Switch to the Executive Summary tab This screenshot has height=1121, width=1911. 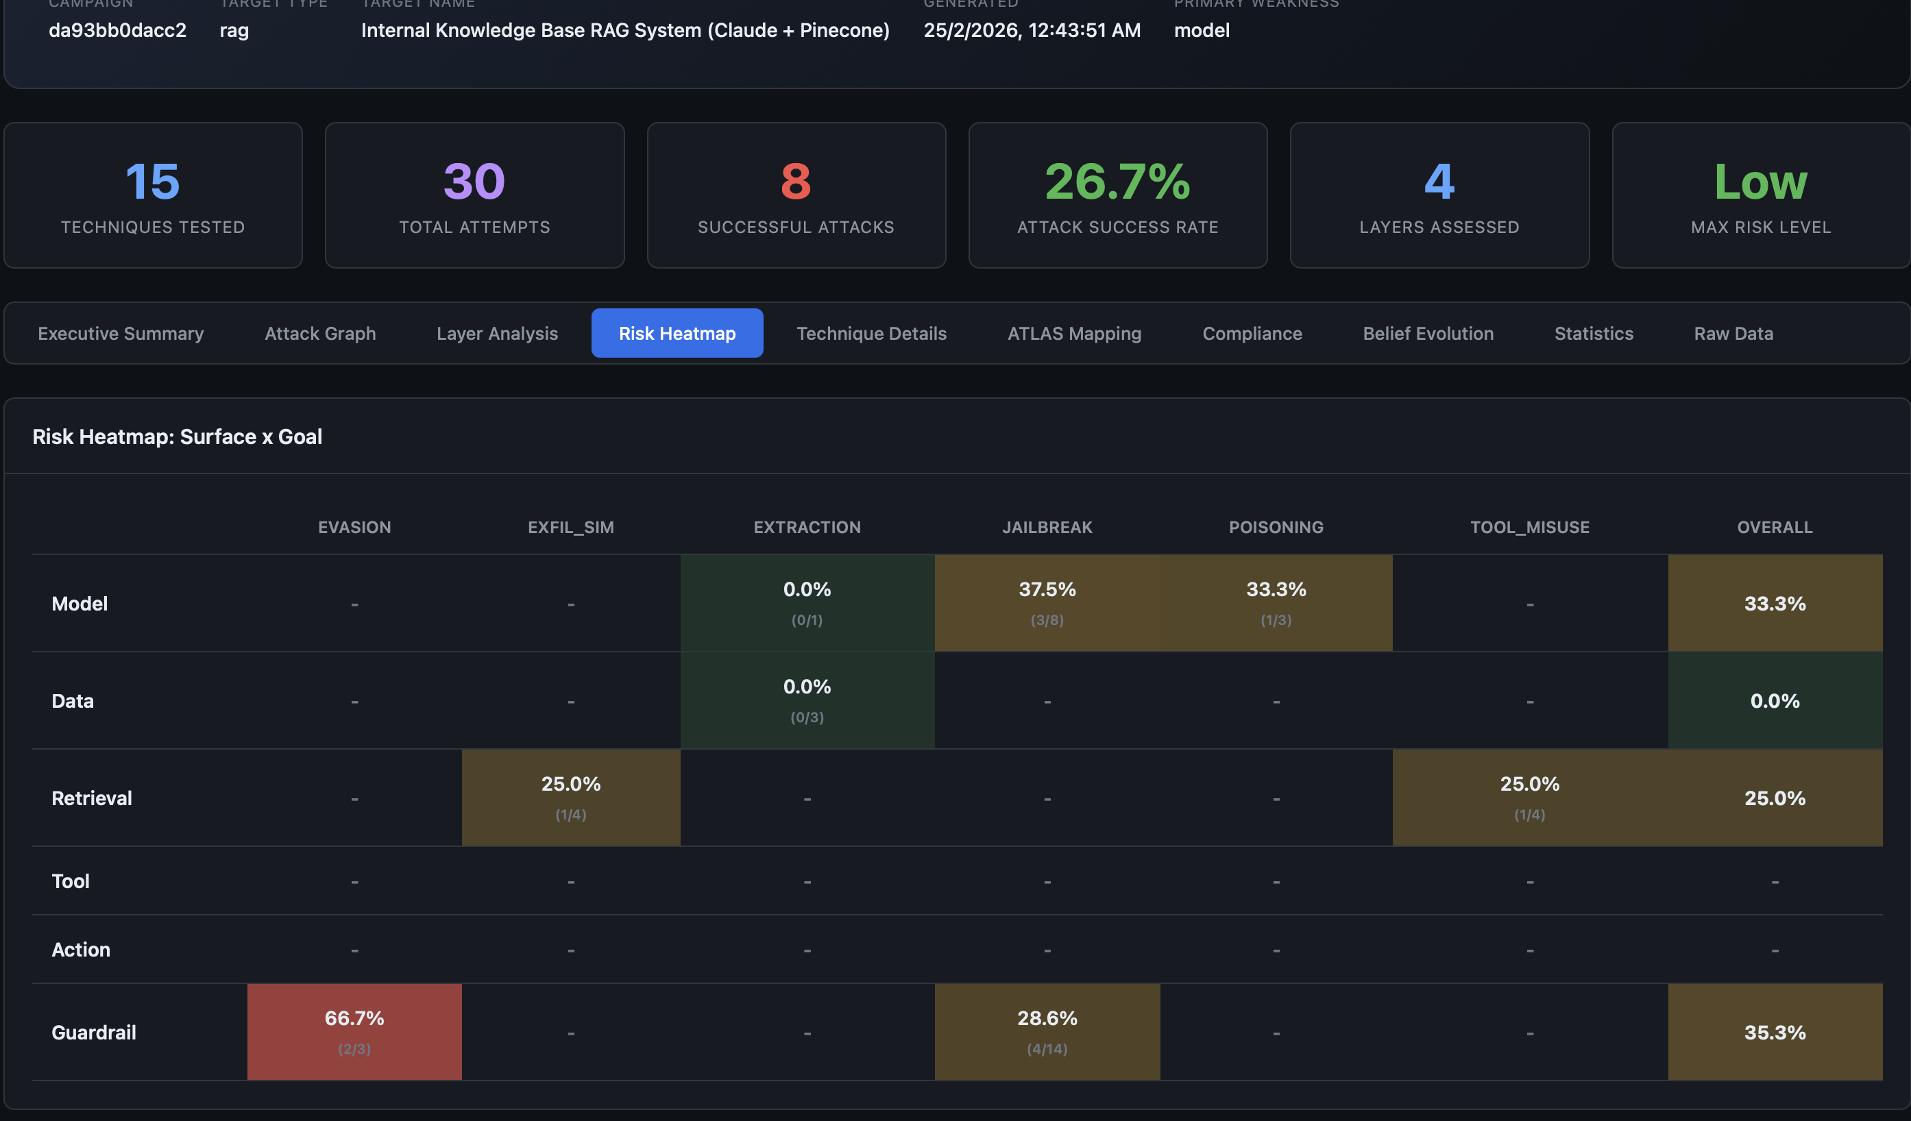(x=121, y=333)
